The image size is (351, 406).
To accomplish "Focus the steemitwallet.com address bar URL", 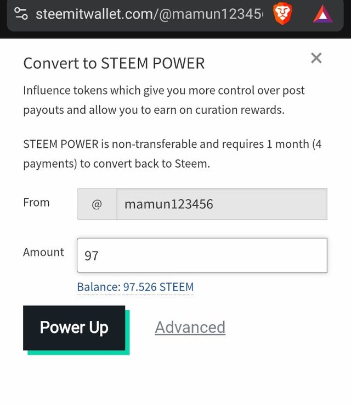I will [x=148, y=14].
